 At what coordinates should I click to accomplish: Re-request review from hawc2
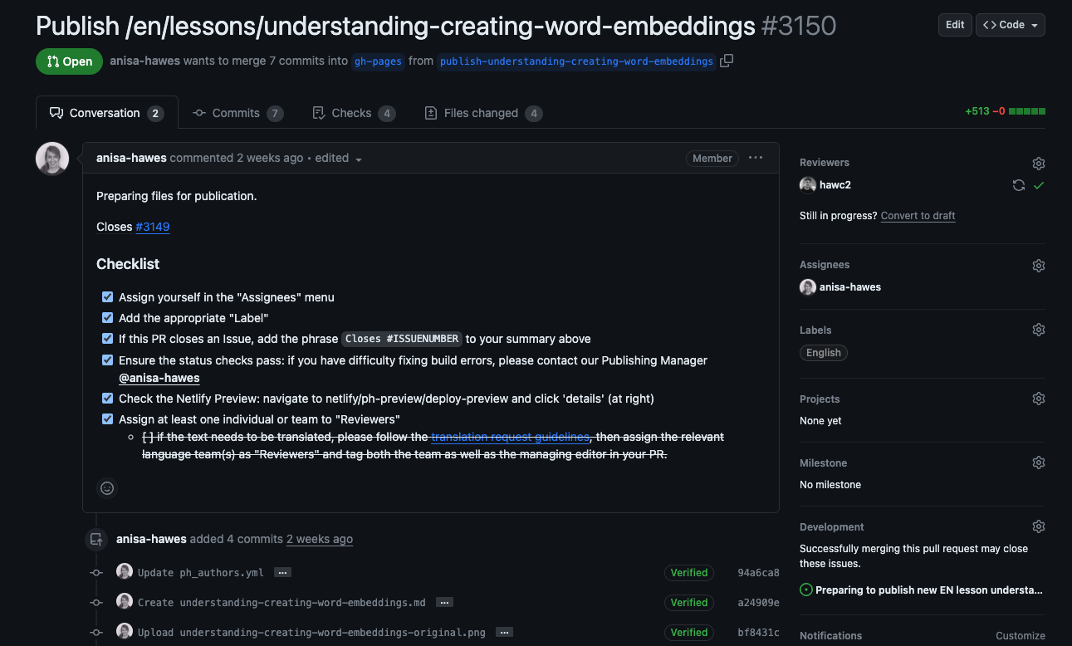[x=1018, y=185]
